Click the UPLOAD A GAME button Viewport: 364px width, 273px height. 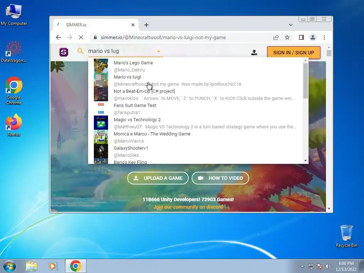click(x=158, y=178)
